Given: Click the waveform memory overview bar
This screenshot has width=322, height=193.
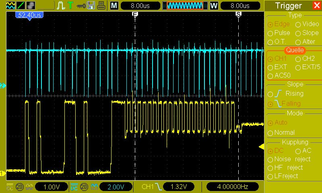Looking at the screenshot, I should pyautogui.click(x=185, y=6).
